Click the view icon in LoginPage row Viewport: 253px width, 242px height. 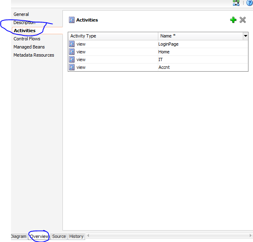click(x=72, y=44)
